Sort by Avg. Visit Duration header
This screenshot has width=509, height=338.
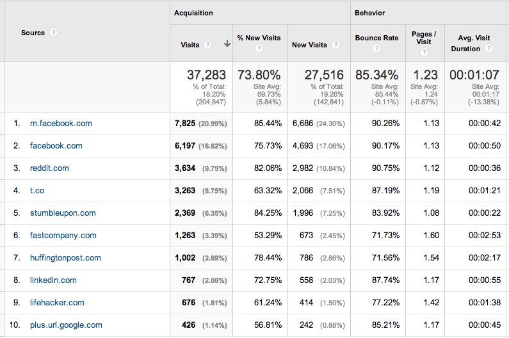(471, 43)
